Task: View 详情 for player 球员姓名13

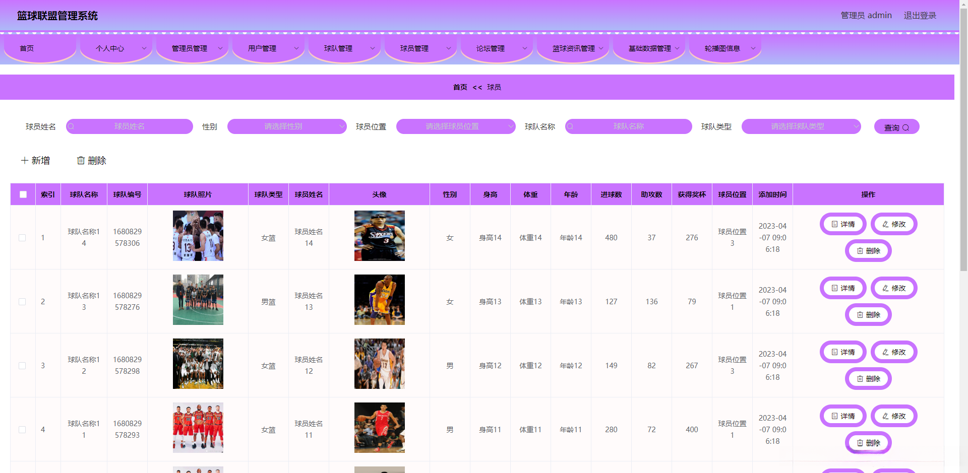Action: [x=843, y=288]
